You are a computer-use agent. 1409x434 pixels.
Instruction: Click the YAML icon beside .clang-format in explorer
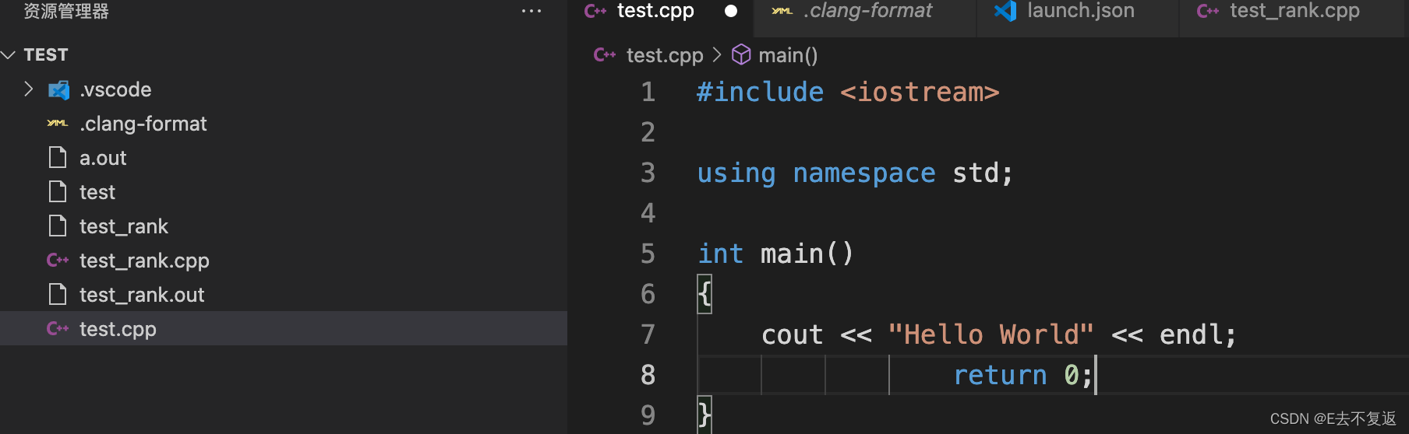tap(58, 124)
